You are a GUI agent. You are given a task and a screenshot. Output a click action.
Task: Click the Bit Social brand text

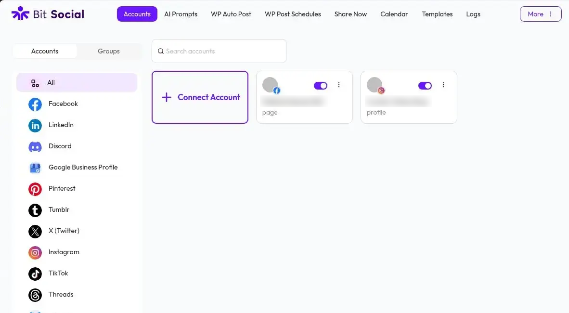[58, 14]
